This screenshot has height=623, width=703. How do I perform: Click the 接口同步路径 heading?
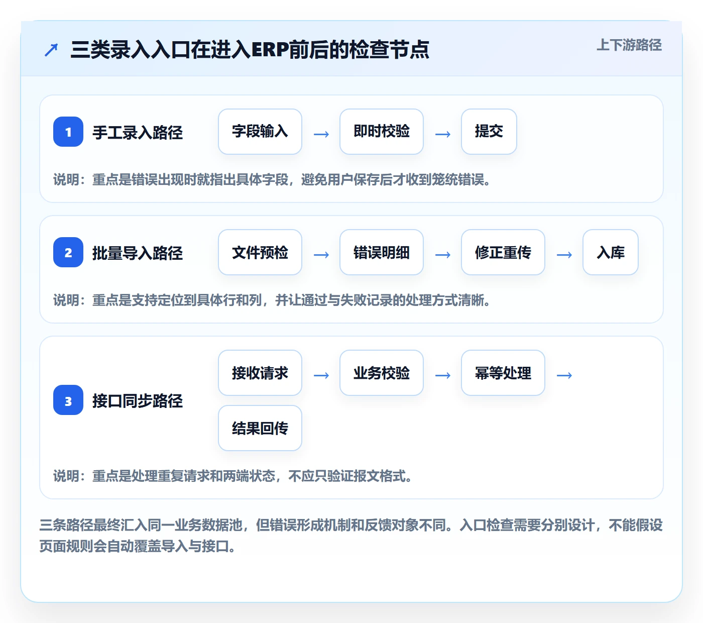click(x=138, y=400)
